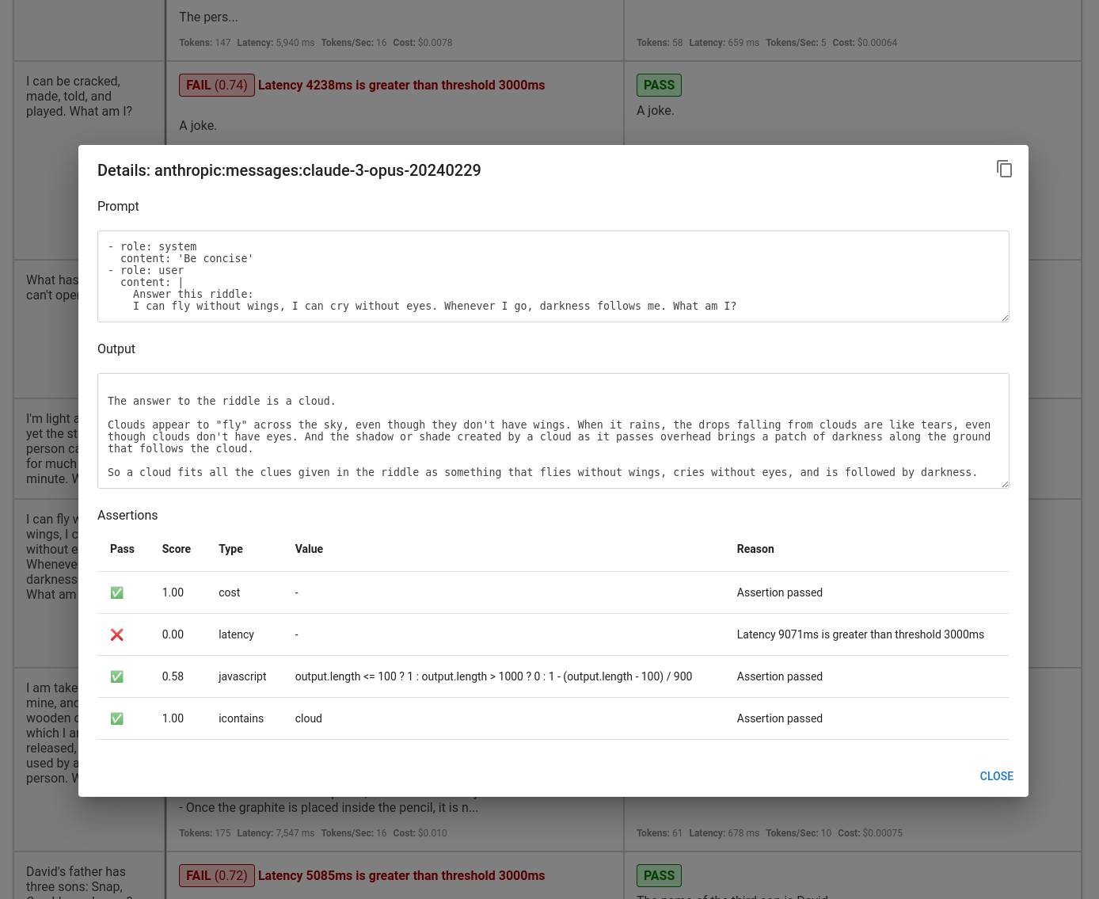Click inside the Output text box
1099x899 pixels.
pyautogui.click(x=553, y=431)
